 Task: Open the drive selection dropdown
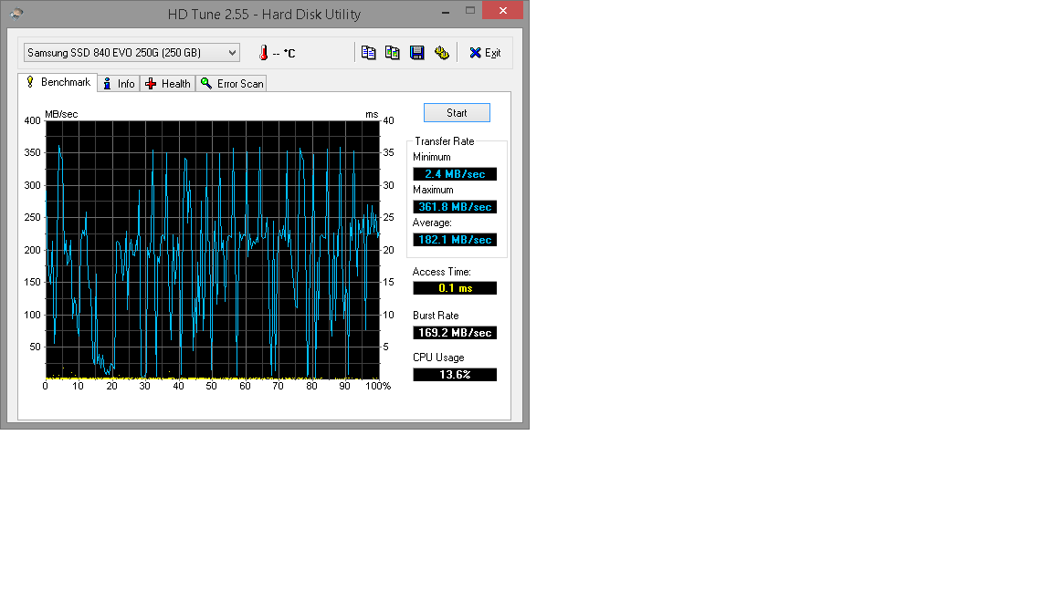tap(131, 52)
